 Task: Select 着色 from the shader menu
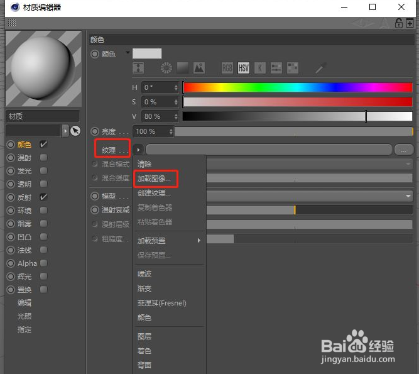144,351
